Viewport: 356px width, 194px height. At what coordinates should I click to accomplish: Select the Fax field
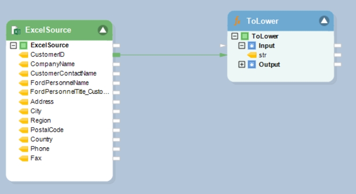coord(36,158)
